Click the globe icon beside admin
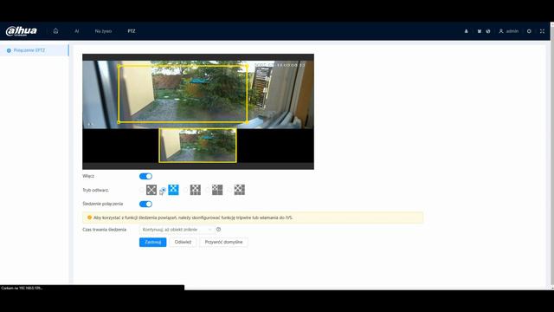 click(x=488, y=31)
